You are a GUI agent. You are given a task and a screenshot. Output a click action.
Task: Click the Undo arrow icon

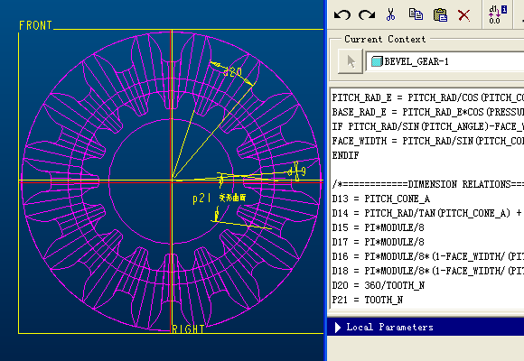click(342, 14)
